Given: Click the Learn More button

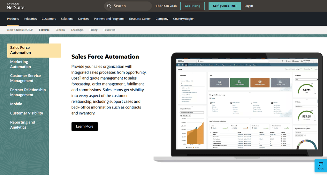Looking at the screenshot, I should point(84,127).
